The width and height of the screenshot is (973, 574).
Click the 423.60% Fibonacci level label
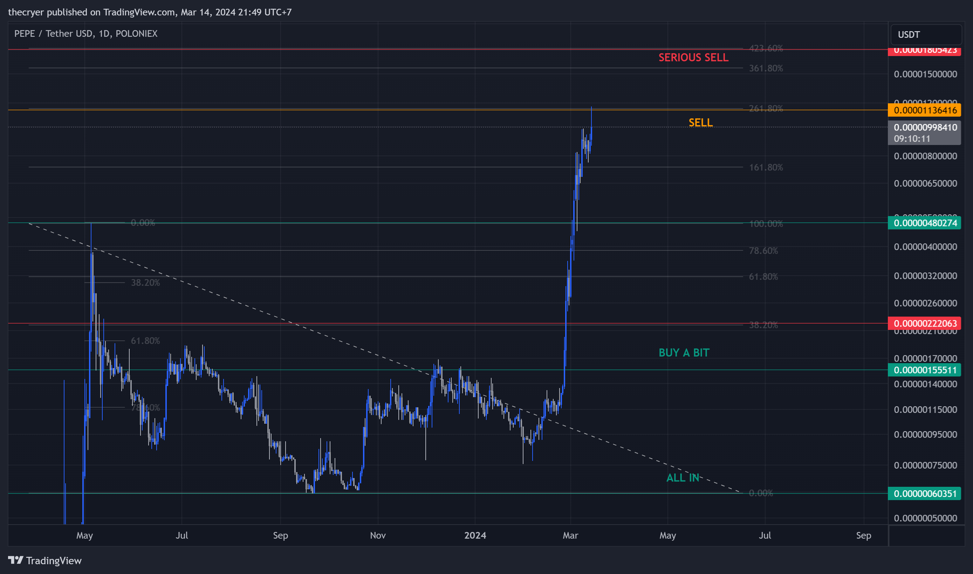pyautogui.click(x=766, y=48)
